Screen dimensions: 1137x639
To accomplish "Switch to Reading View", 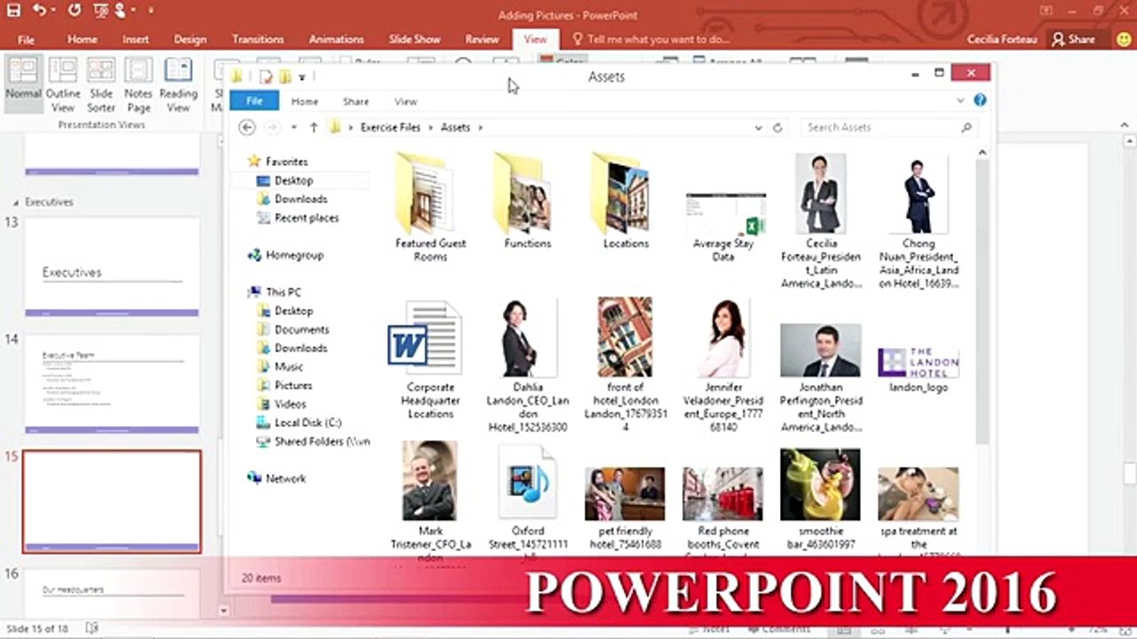I will [179, 84].
